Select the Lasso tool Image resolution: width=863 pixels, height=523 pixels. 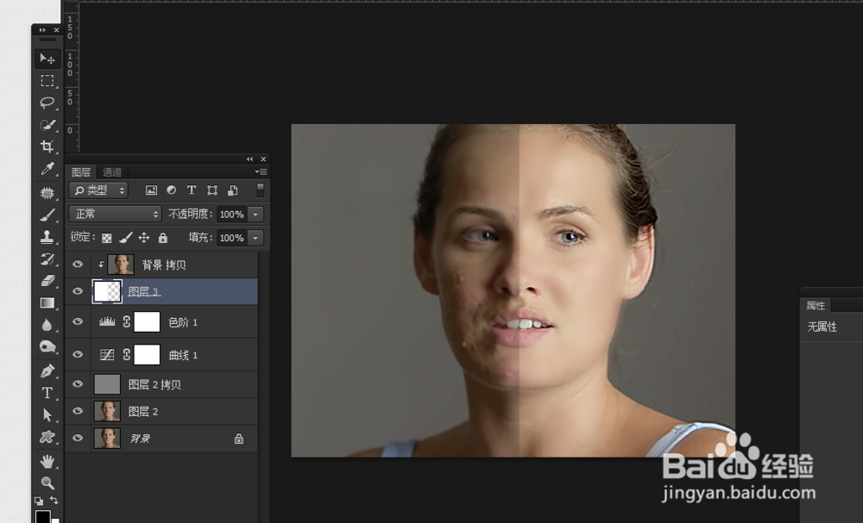(x=47, y=103)
